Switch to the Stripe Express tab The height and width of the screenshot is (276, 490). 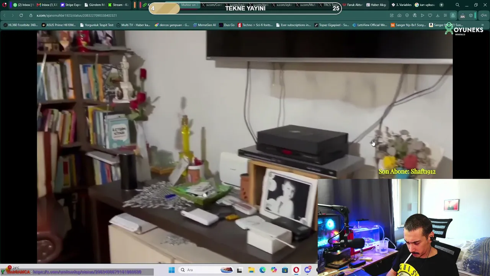click(70, 5)
